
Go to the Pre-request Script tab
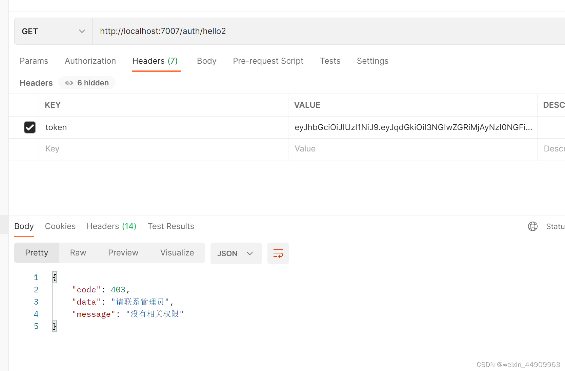click(x=268, y=61)
